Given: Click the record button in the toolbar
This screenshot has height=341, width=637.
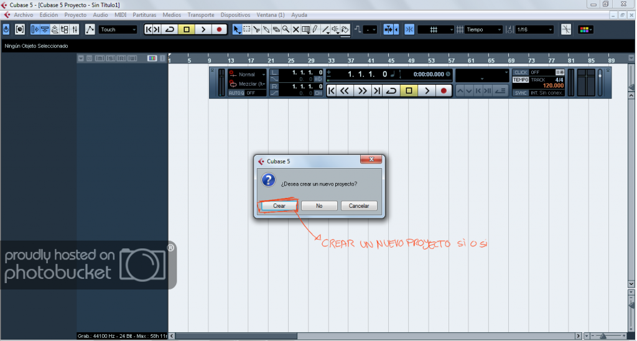Looking at the screenshot, I should [220, 29].
